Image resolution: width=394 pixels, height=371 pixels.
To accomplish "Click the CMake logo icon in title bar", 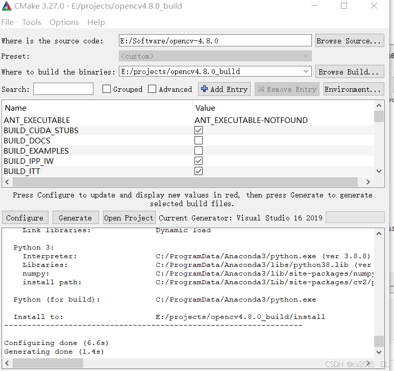I will coord(7,6).
